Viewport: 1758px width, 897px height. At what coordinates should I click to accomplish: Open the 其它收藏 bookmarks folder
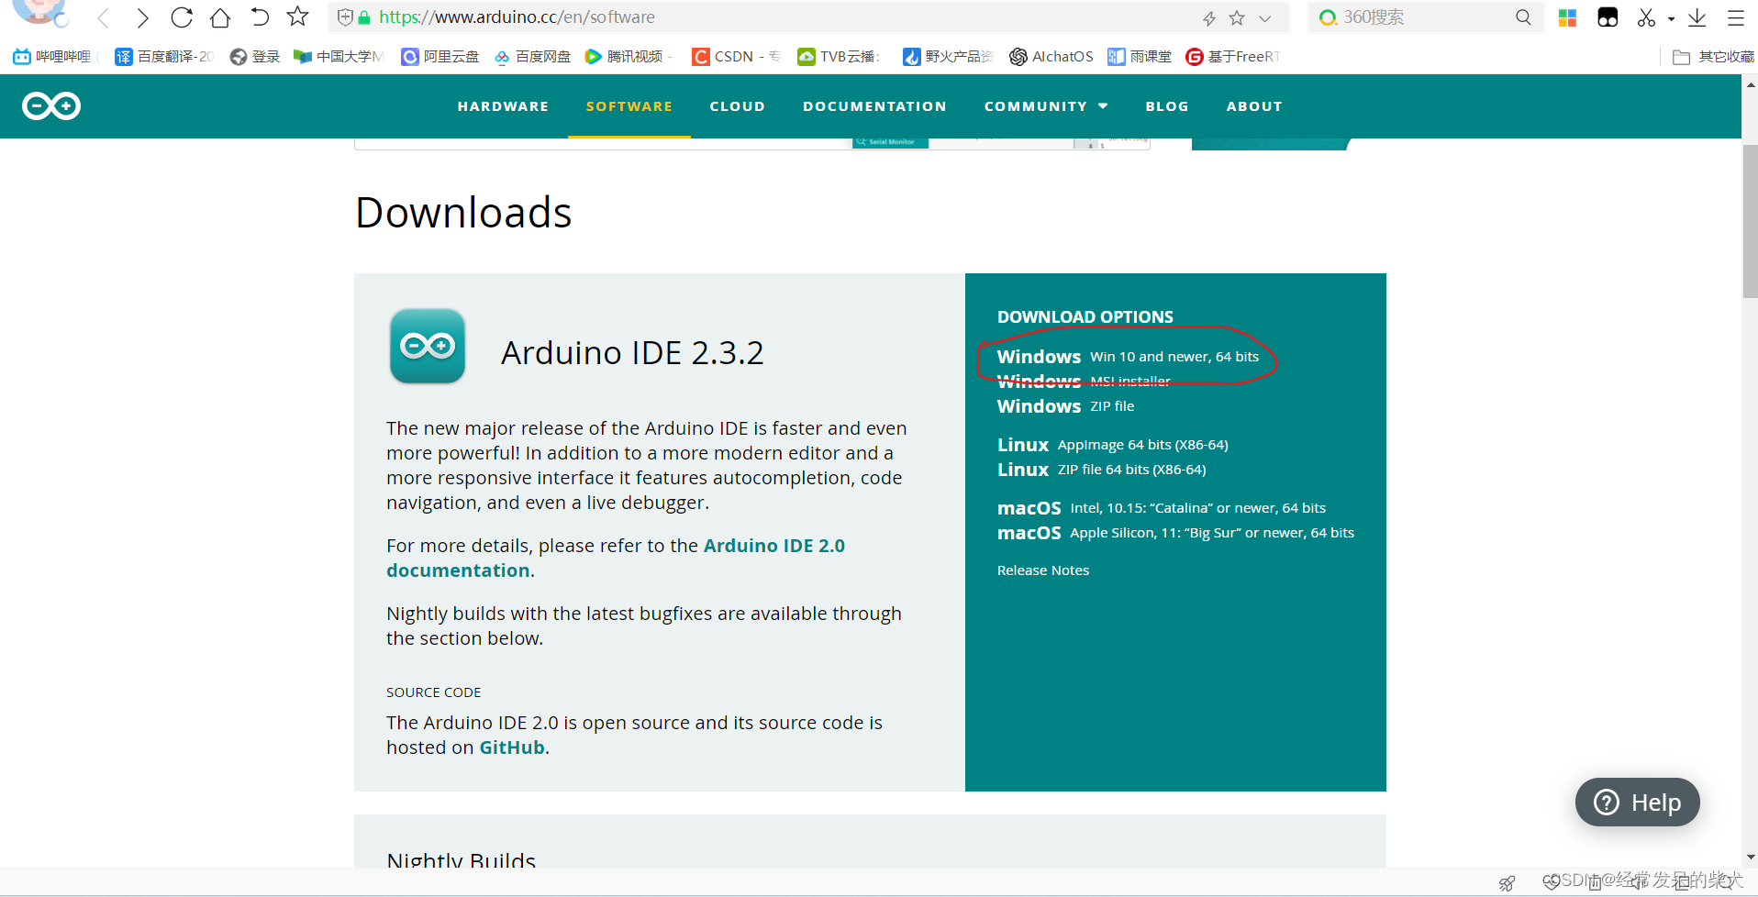[1713, 57]
